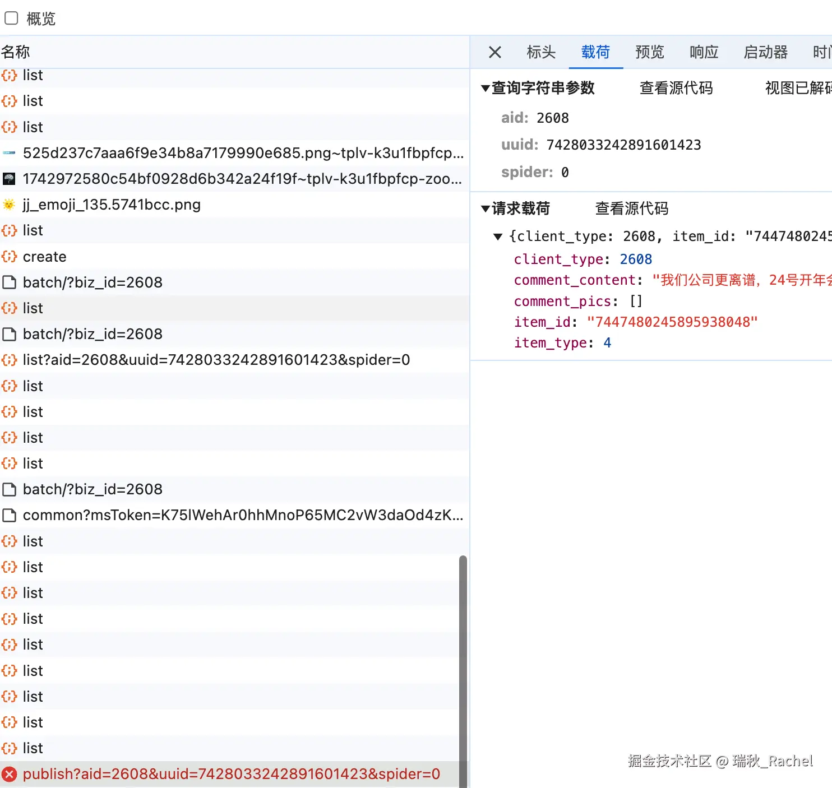Open the 响应 tab
Image resolution: width=832 pixels, height=788 pixels.
point(704,52)
